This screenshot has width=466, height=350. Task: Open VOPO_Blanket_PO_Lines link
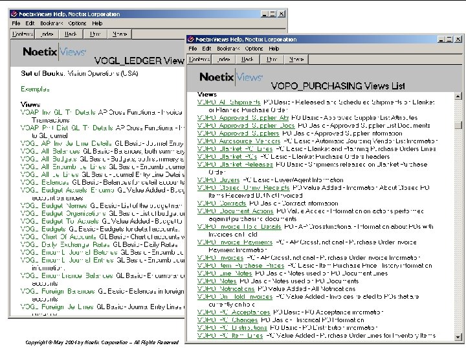tap(235, 149)
